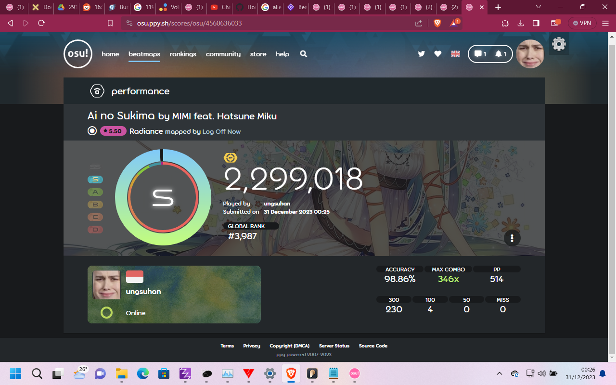Open the beatmaps menu item
The height and width of the screenshot is (385, 616).
point(144,54)
